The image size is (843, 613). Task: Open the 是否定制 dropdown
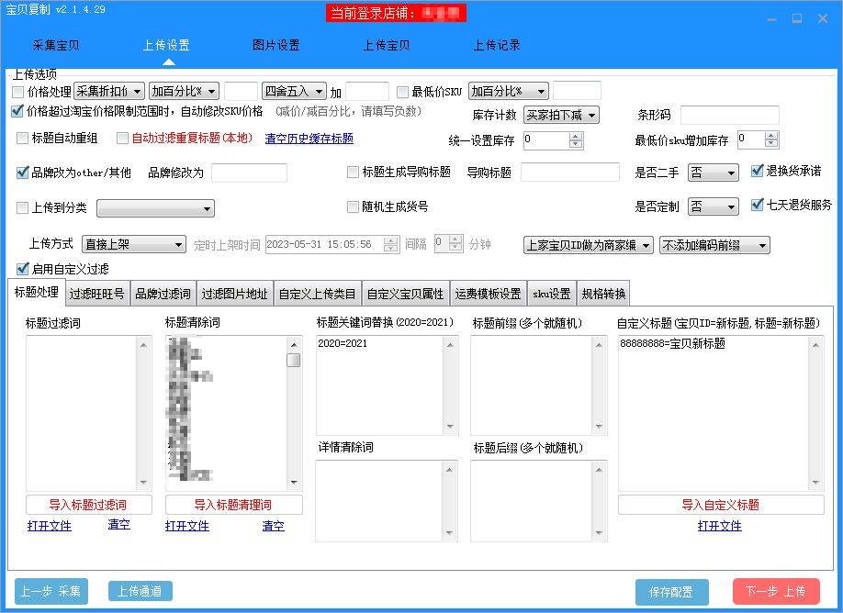713,206
